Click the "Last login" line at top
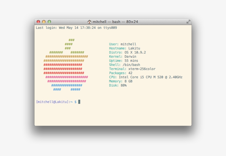Image resolution: width=226 pixels, height=156 pixels. [x=76, y=28]
